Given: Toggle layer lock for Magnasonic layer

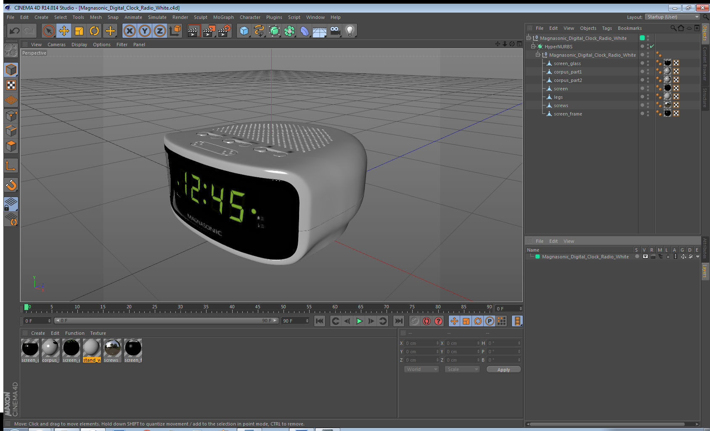Looking at the screenshot, I should coord(668,256).
